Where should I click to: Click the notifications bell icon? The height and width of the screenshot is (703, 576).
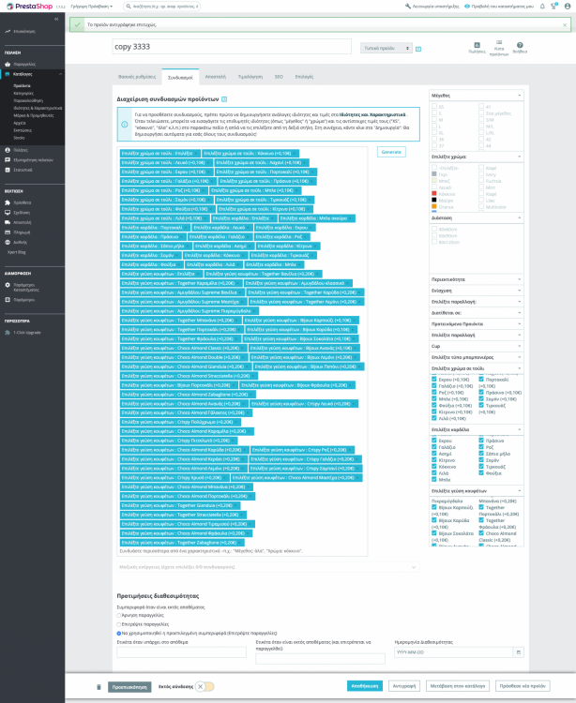click(542, 7)
